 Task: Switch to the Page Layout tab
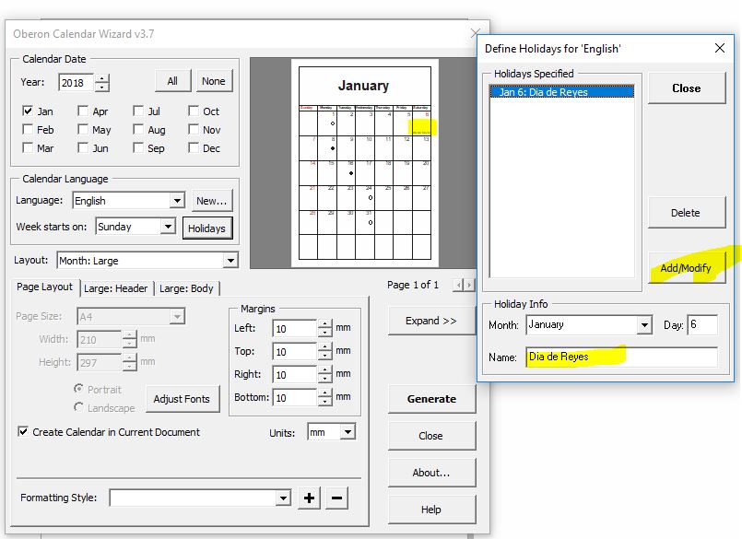click(44, 287)
